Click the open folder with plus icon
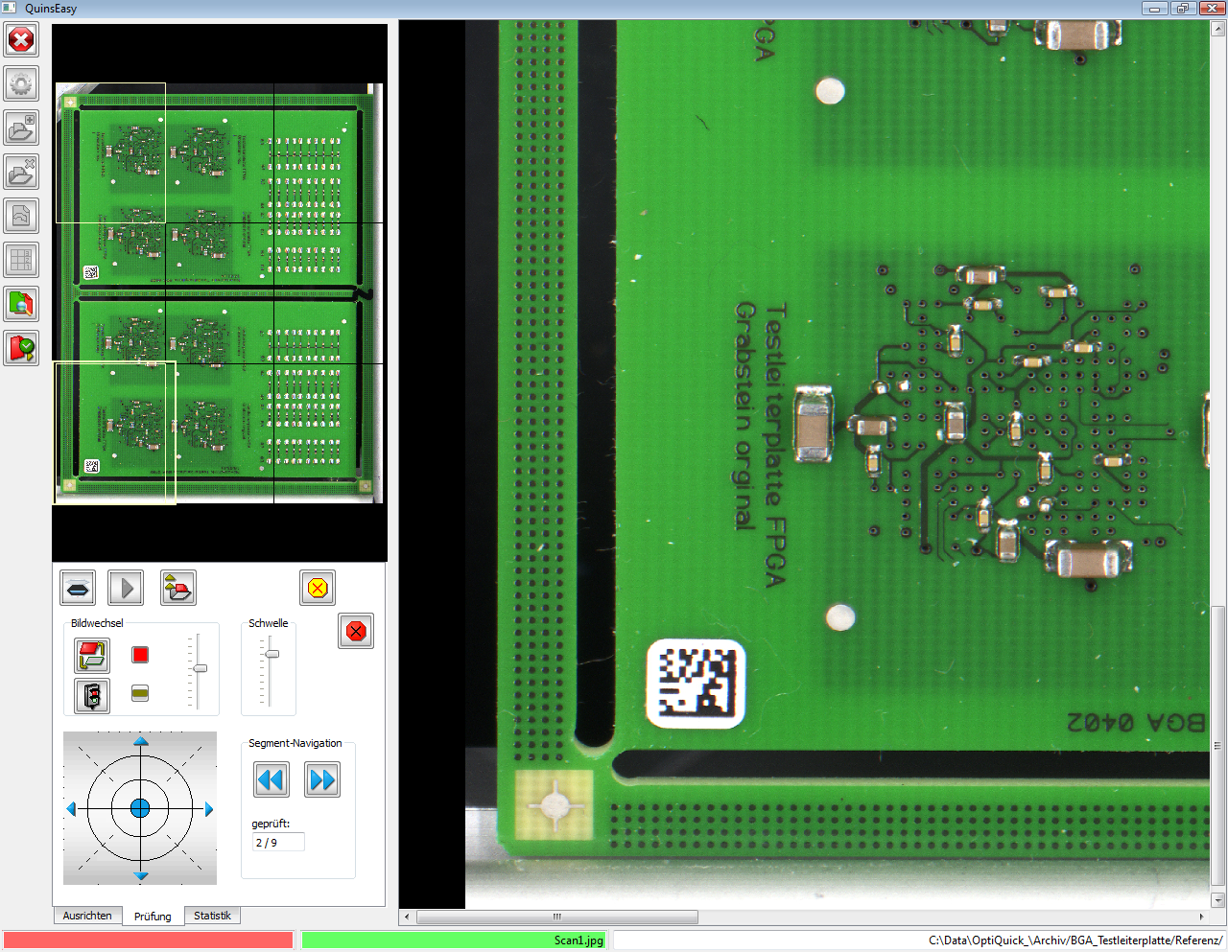 pos(21,128)
